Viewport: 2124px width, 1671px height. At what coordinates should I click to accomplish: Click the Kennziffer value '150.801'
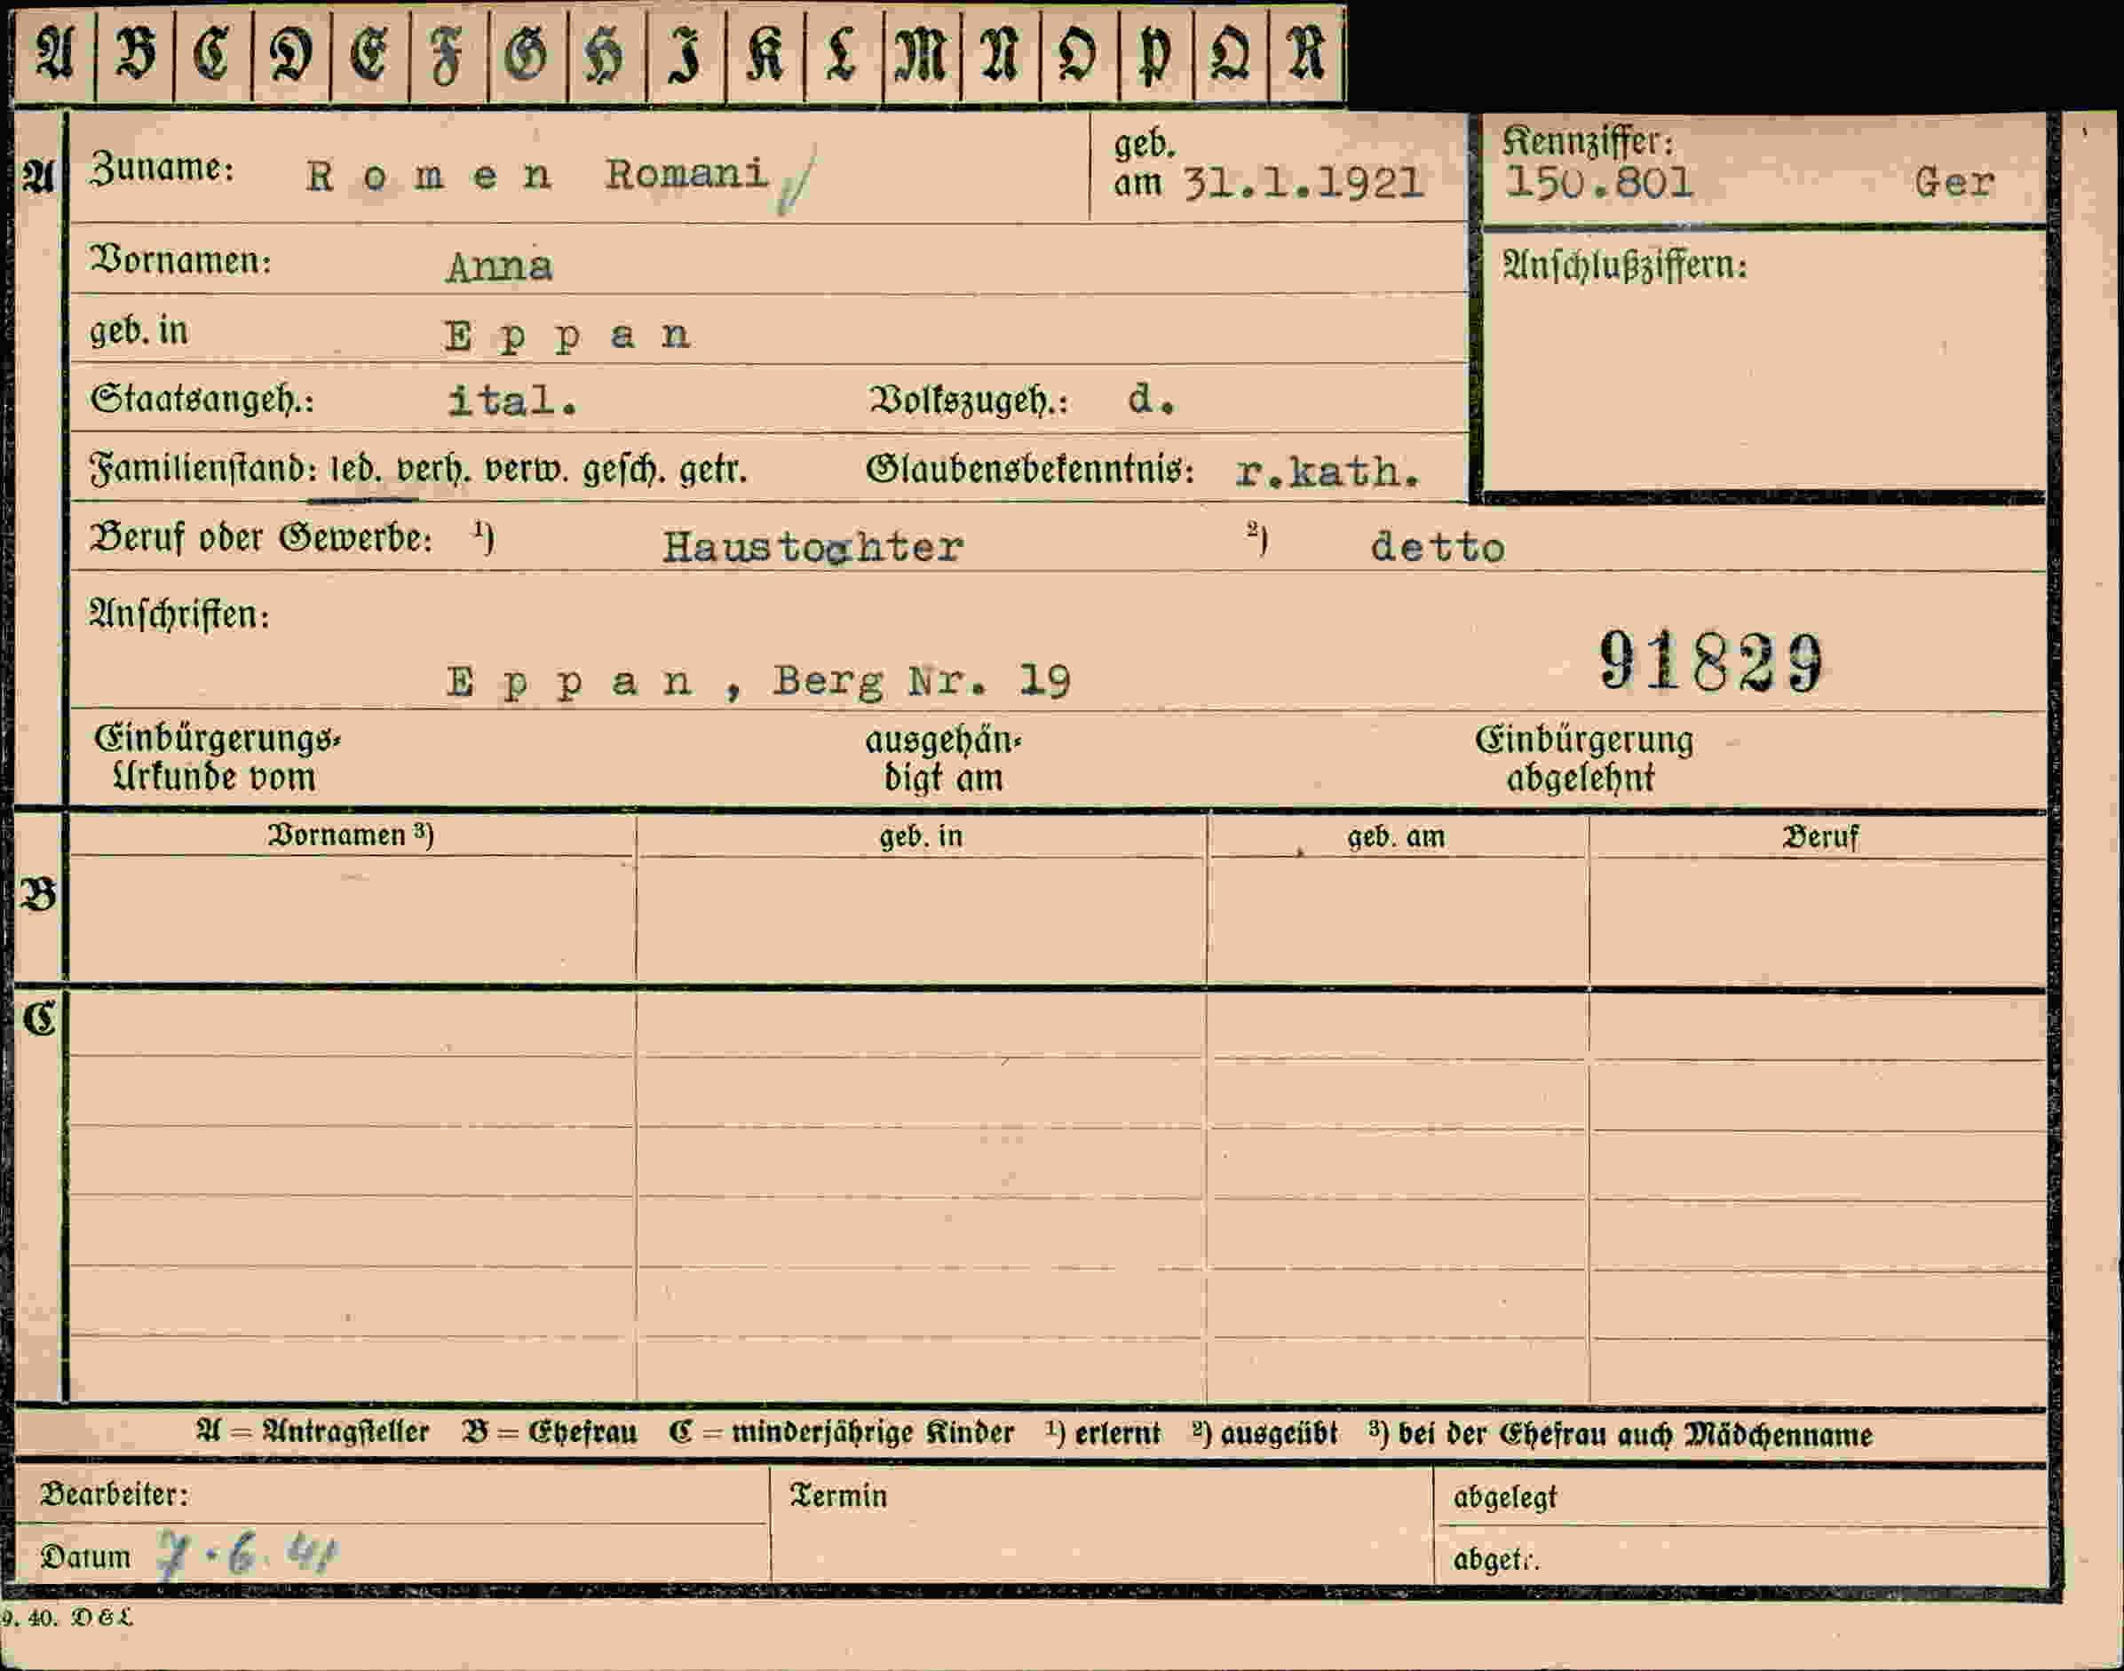pos(1598,182)
